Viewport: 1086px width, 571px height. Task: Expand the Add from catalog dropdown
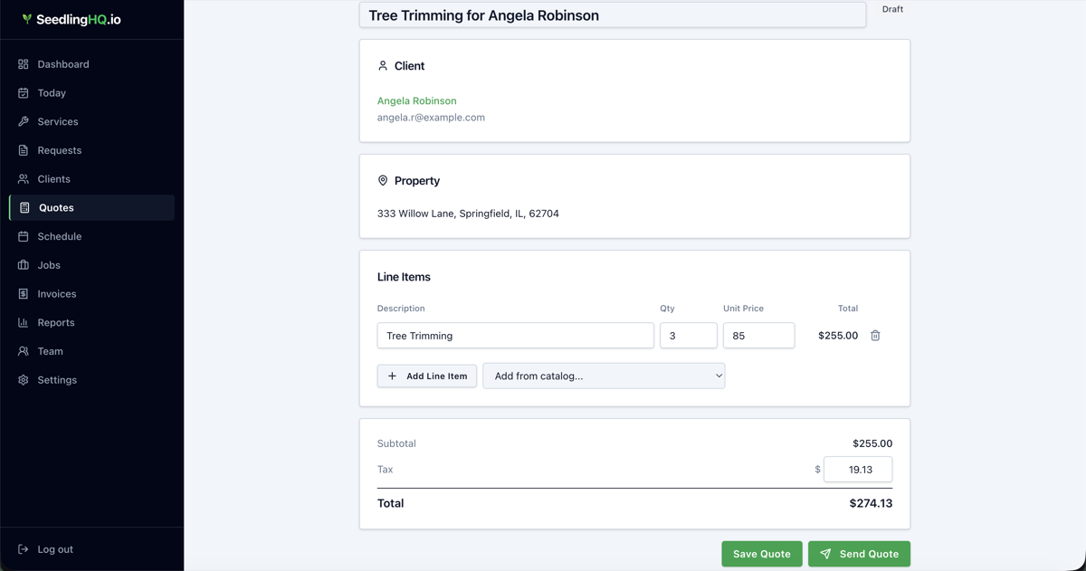[604, 376]
